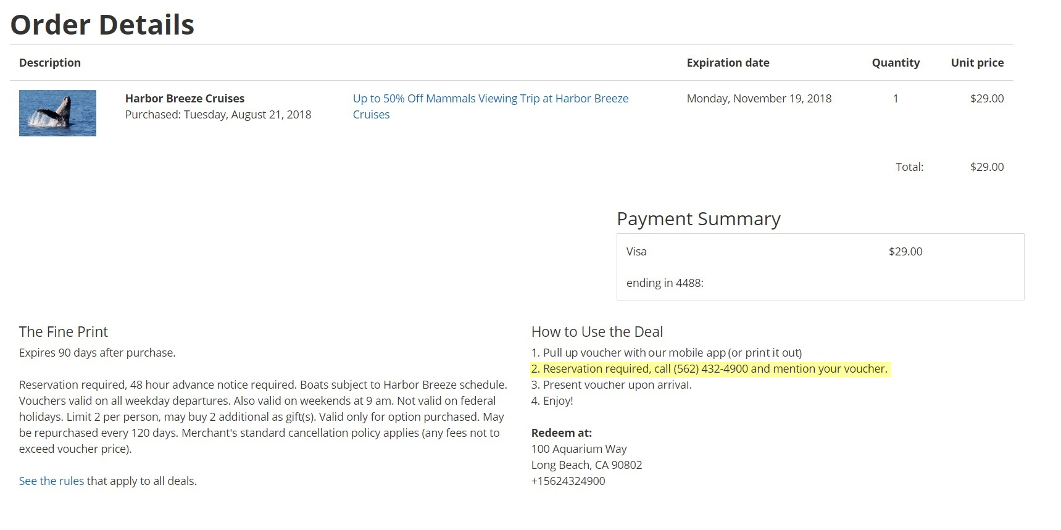Click the Total amount $29.00
This screenshot has width=1061, height=530.
click(x=987, y=167)
